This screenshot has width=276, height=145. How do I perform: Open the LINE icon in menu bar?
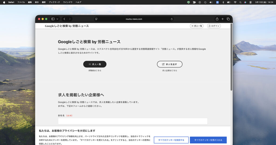coord(188,2)
